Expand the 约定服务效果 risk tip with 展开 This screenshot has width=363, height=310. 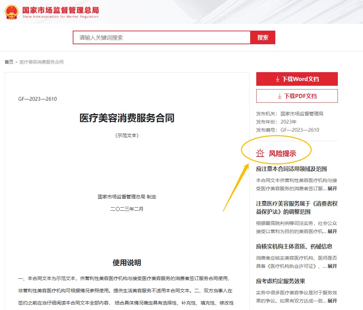(332, 301)
